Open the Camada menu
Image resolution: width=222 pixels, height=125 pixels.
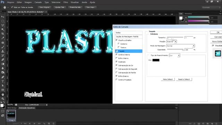(38, 2)
